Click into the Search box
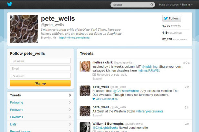This screenshot has width=199, height=132. (133, 5)
